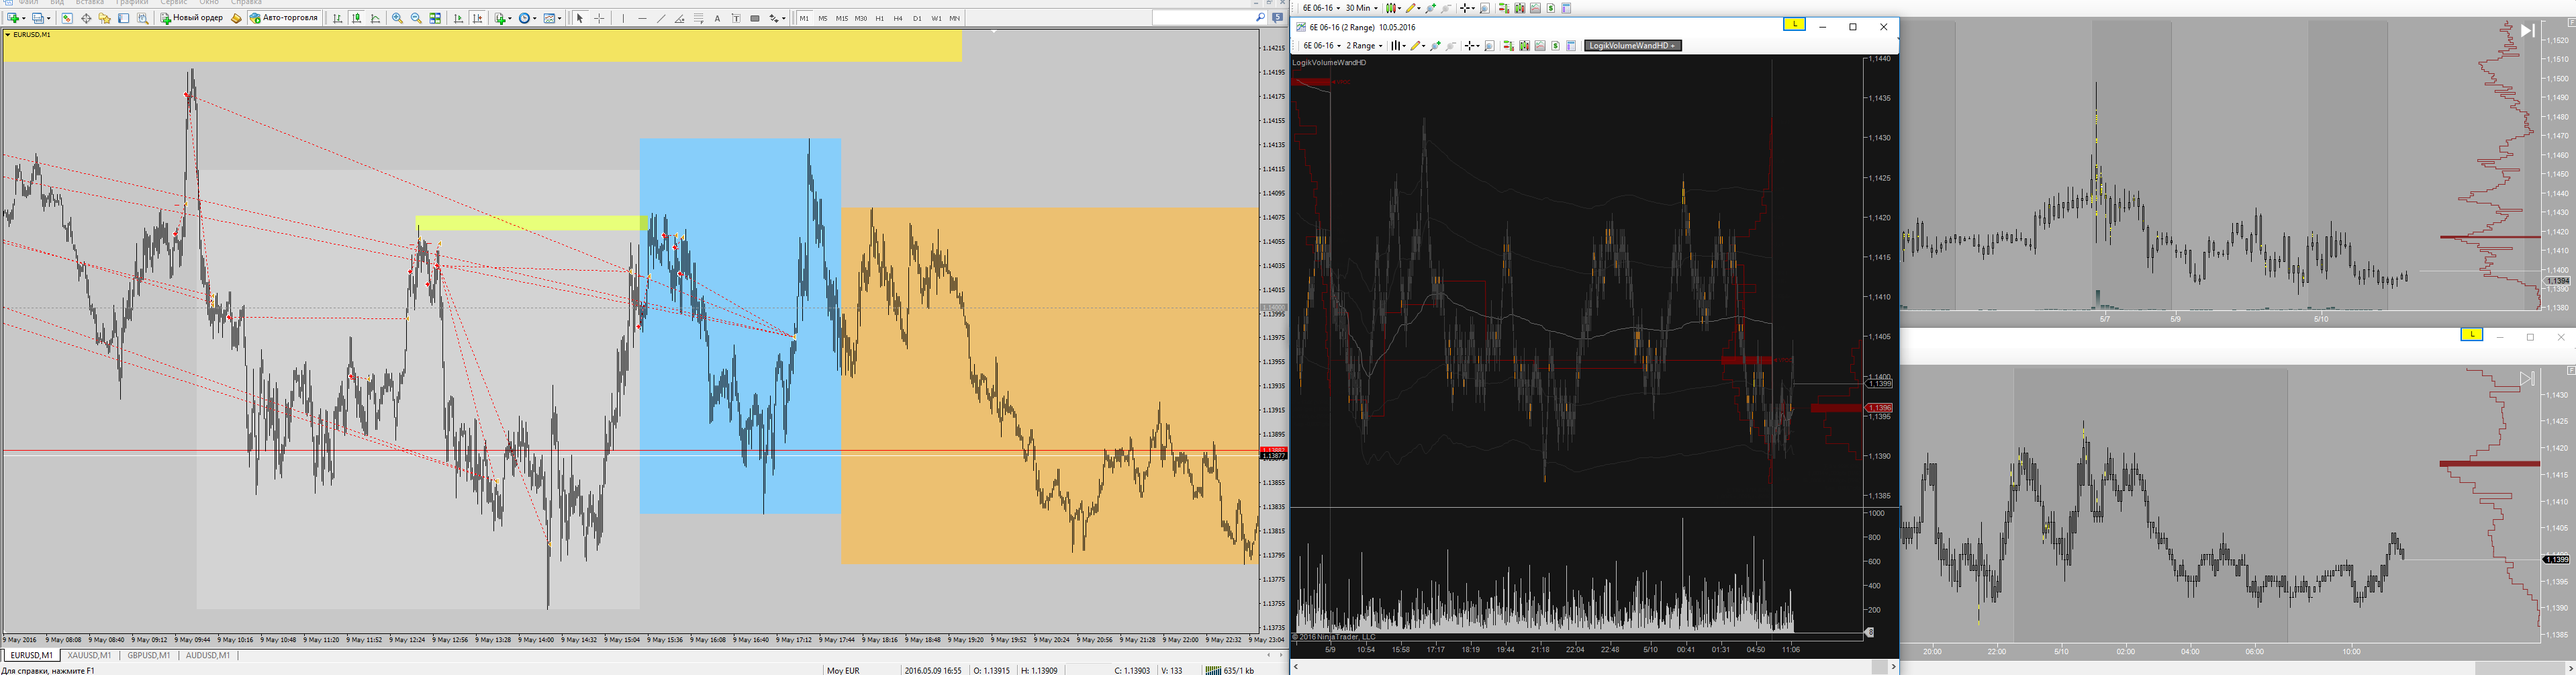The width and height of the screenshot is (2576, 675).
Task: Open Market Watch panel icon
Action: tap(67, 18)
